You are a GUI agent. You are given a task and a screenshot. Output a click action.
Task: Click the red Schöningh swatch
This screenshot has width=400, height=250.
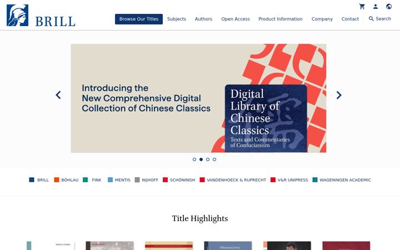[166, 180]
